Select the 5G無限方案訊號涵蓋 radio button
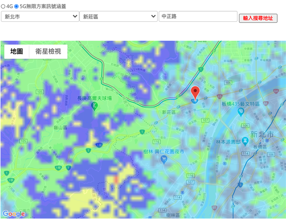Image resolution: width=286 pixels, height=219 pixels. click(x=17, y=7)
